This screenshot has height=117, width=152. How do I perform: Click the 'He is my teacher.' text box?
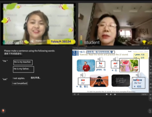23,63
